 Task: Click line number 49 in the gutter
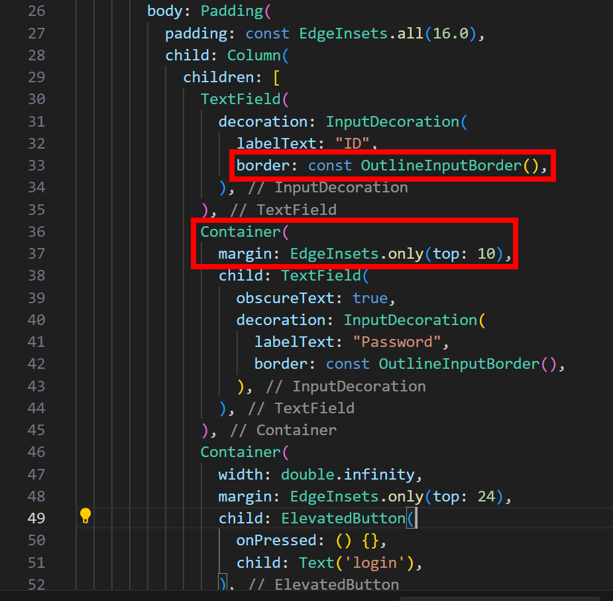[36, 518]
